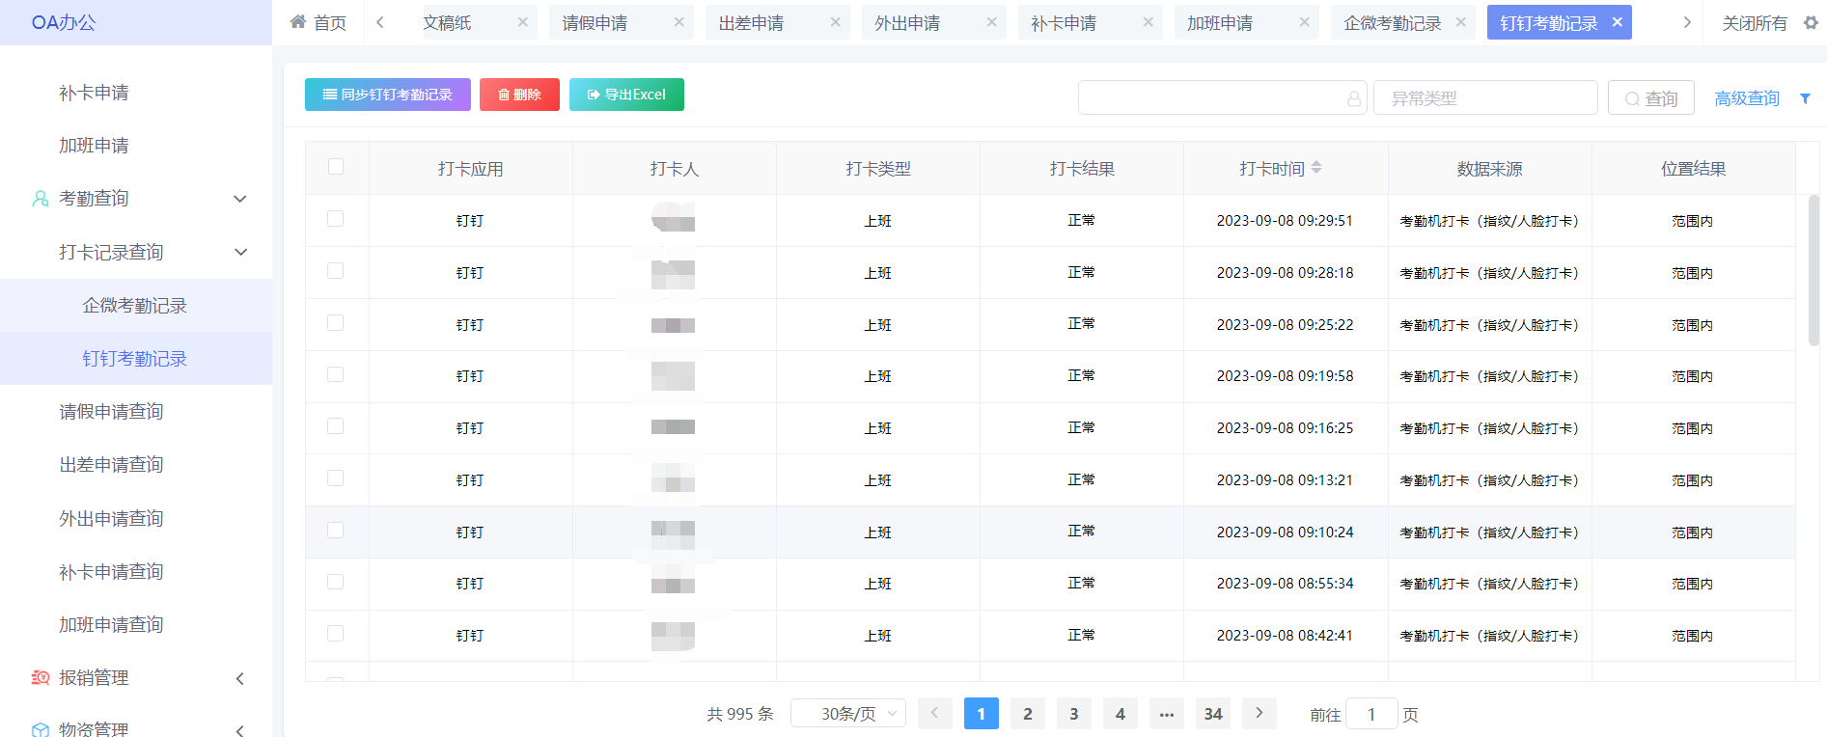1827x737 pixels.
Task: Select checkbox for the 09:10:24 record
Action: point(336,531)
